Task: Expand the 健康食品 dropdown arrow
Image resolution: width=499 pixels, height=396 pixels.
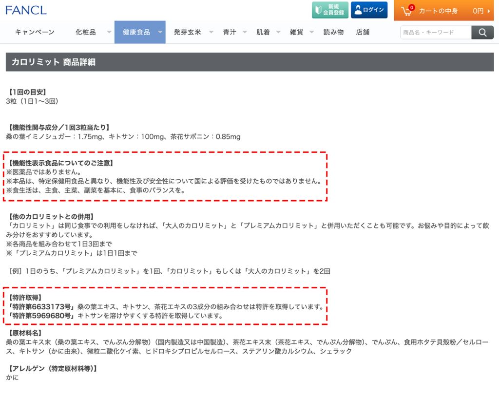Action: 160,32
